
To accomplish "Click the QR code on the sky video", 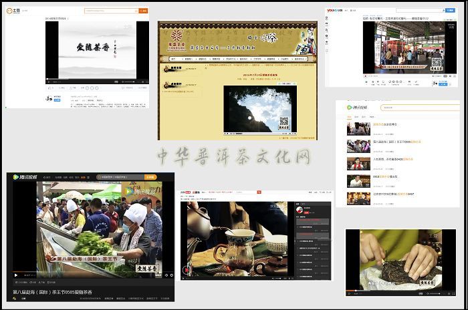I will point(283,122).
